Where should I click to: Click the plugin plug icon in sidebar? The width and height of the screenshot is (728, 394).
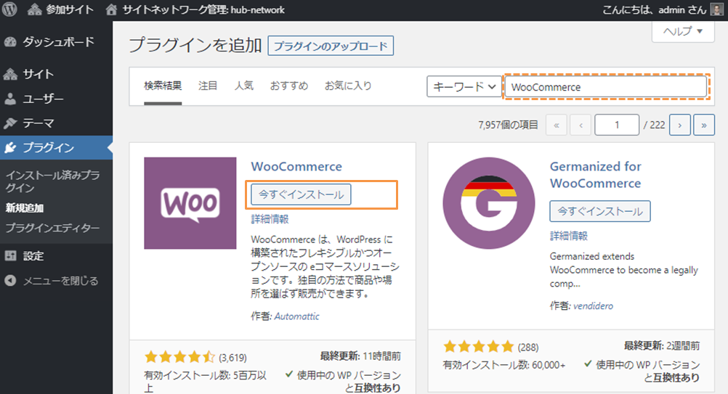[10, 147]
